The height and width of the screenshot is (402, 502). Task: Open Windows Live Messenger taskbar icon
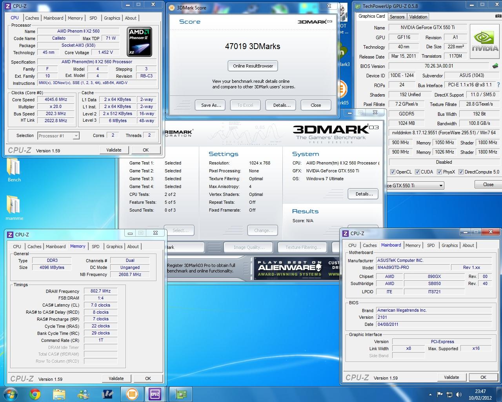tap(83, 394)
